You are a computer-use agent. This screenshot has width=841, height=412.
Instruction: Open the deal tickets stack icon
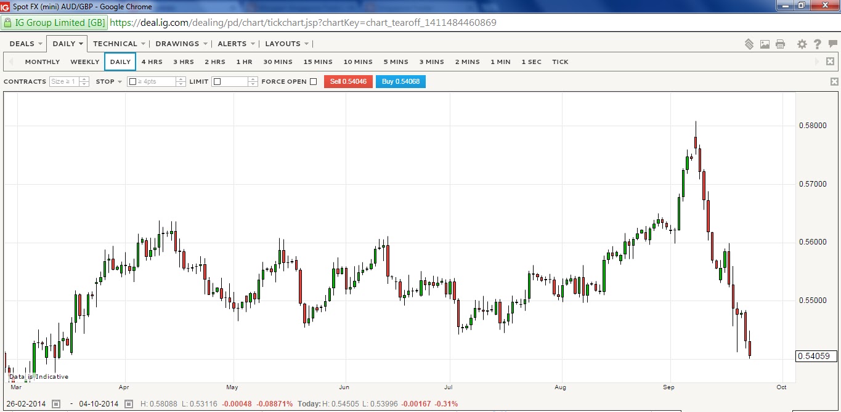point(749,44)
